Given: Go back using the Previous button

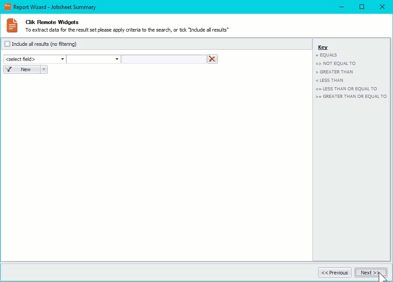Looking at the screenshot, I should tap(334, 273).
